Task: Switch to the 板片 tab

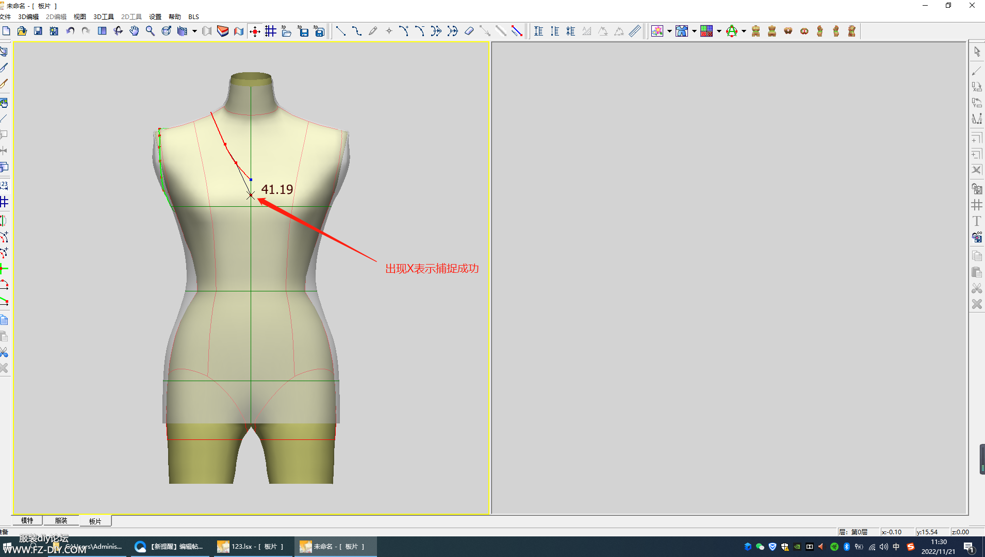Action: pos(95,521)
